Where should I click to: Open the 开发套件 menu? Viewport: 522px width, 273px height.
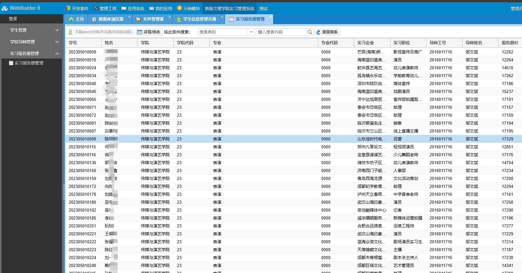point(77,9)
